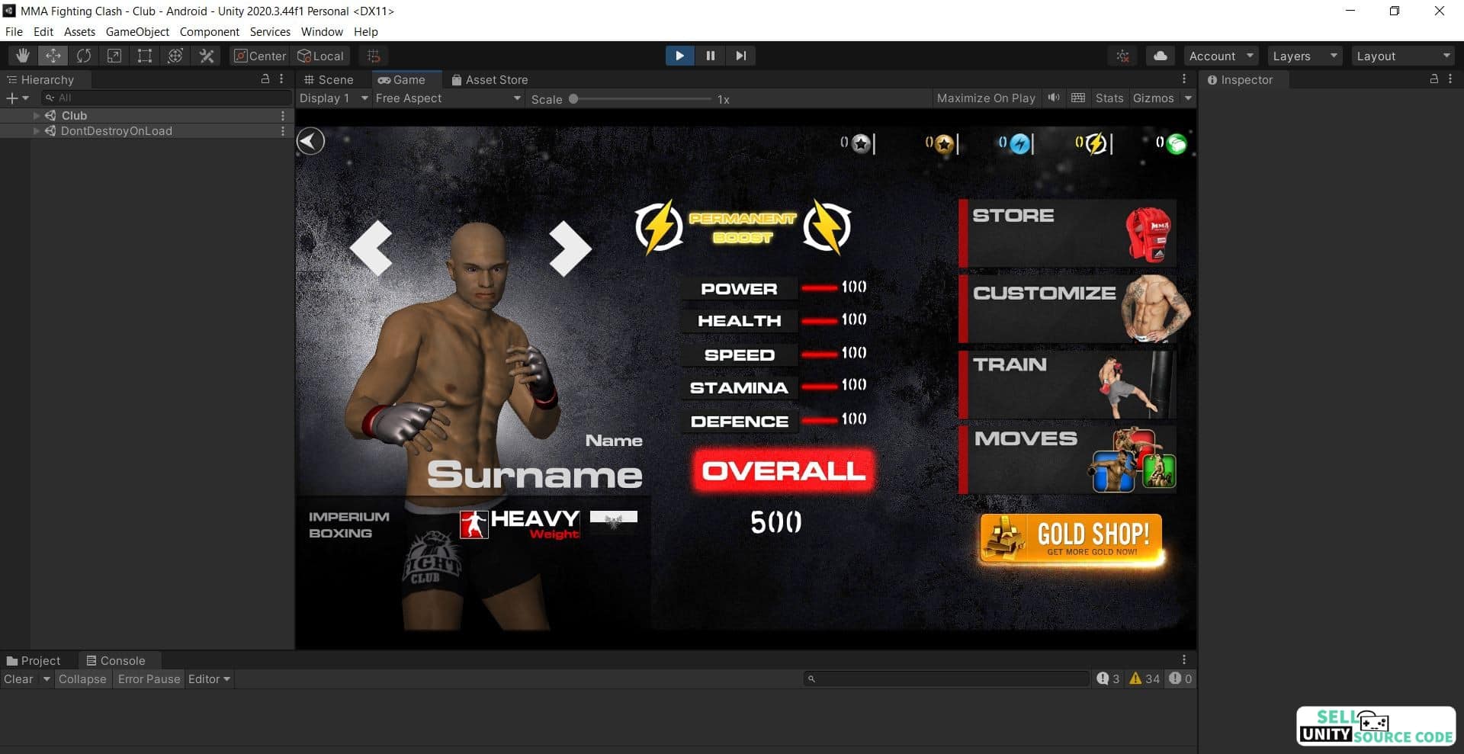Pause the game playback
This screenshot has height=754, width=1464.
pos(710,56)
